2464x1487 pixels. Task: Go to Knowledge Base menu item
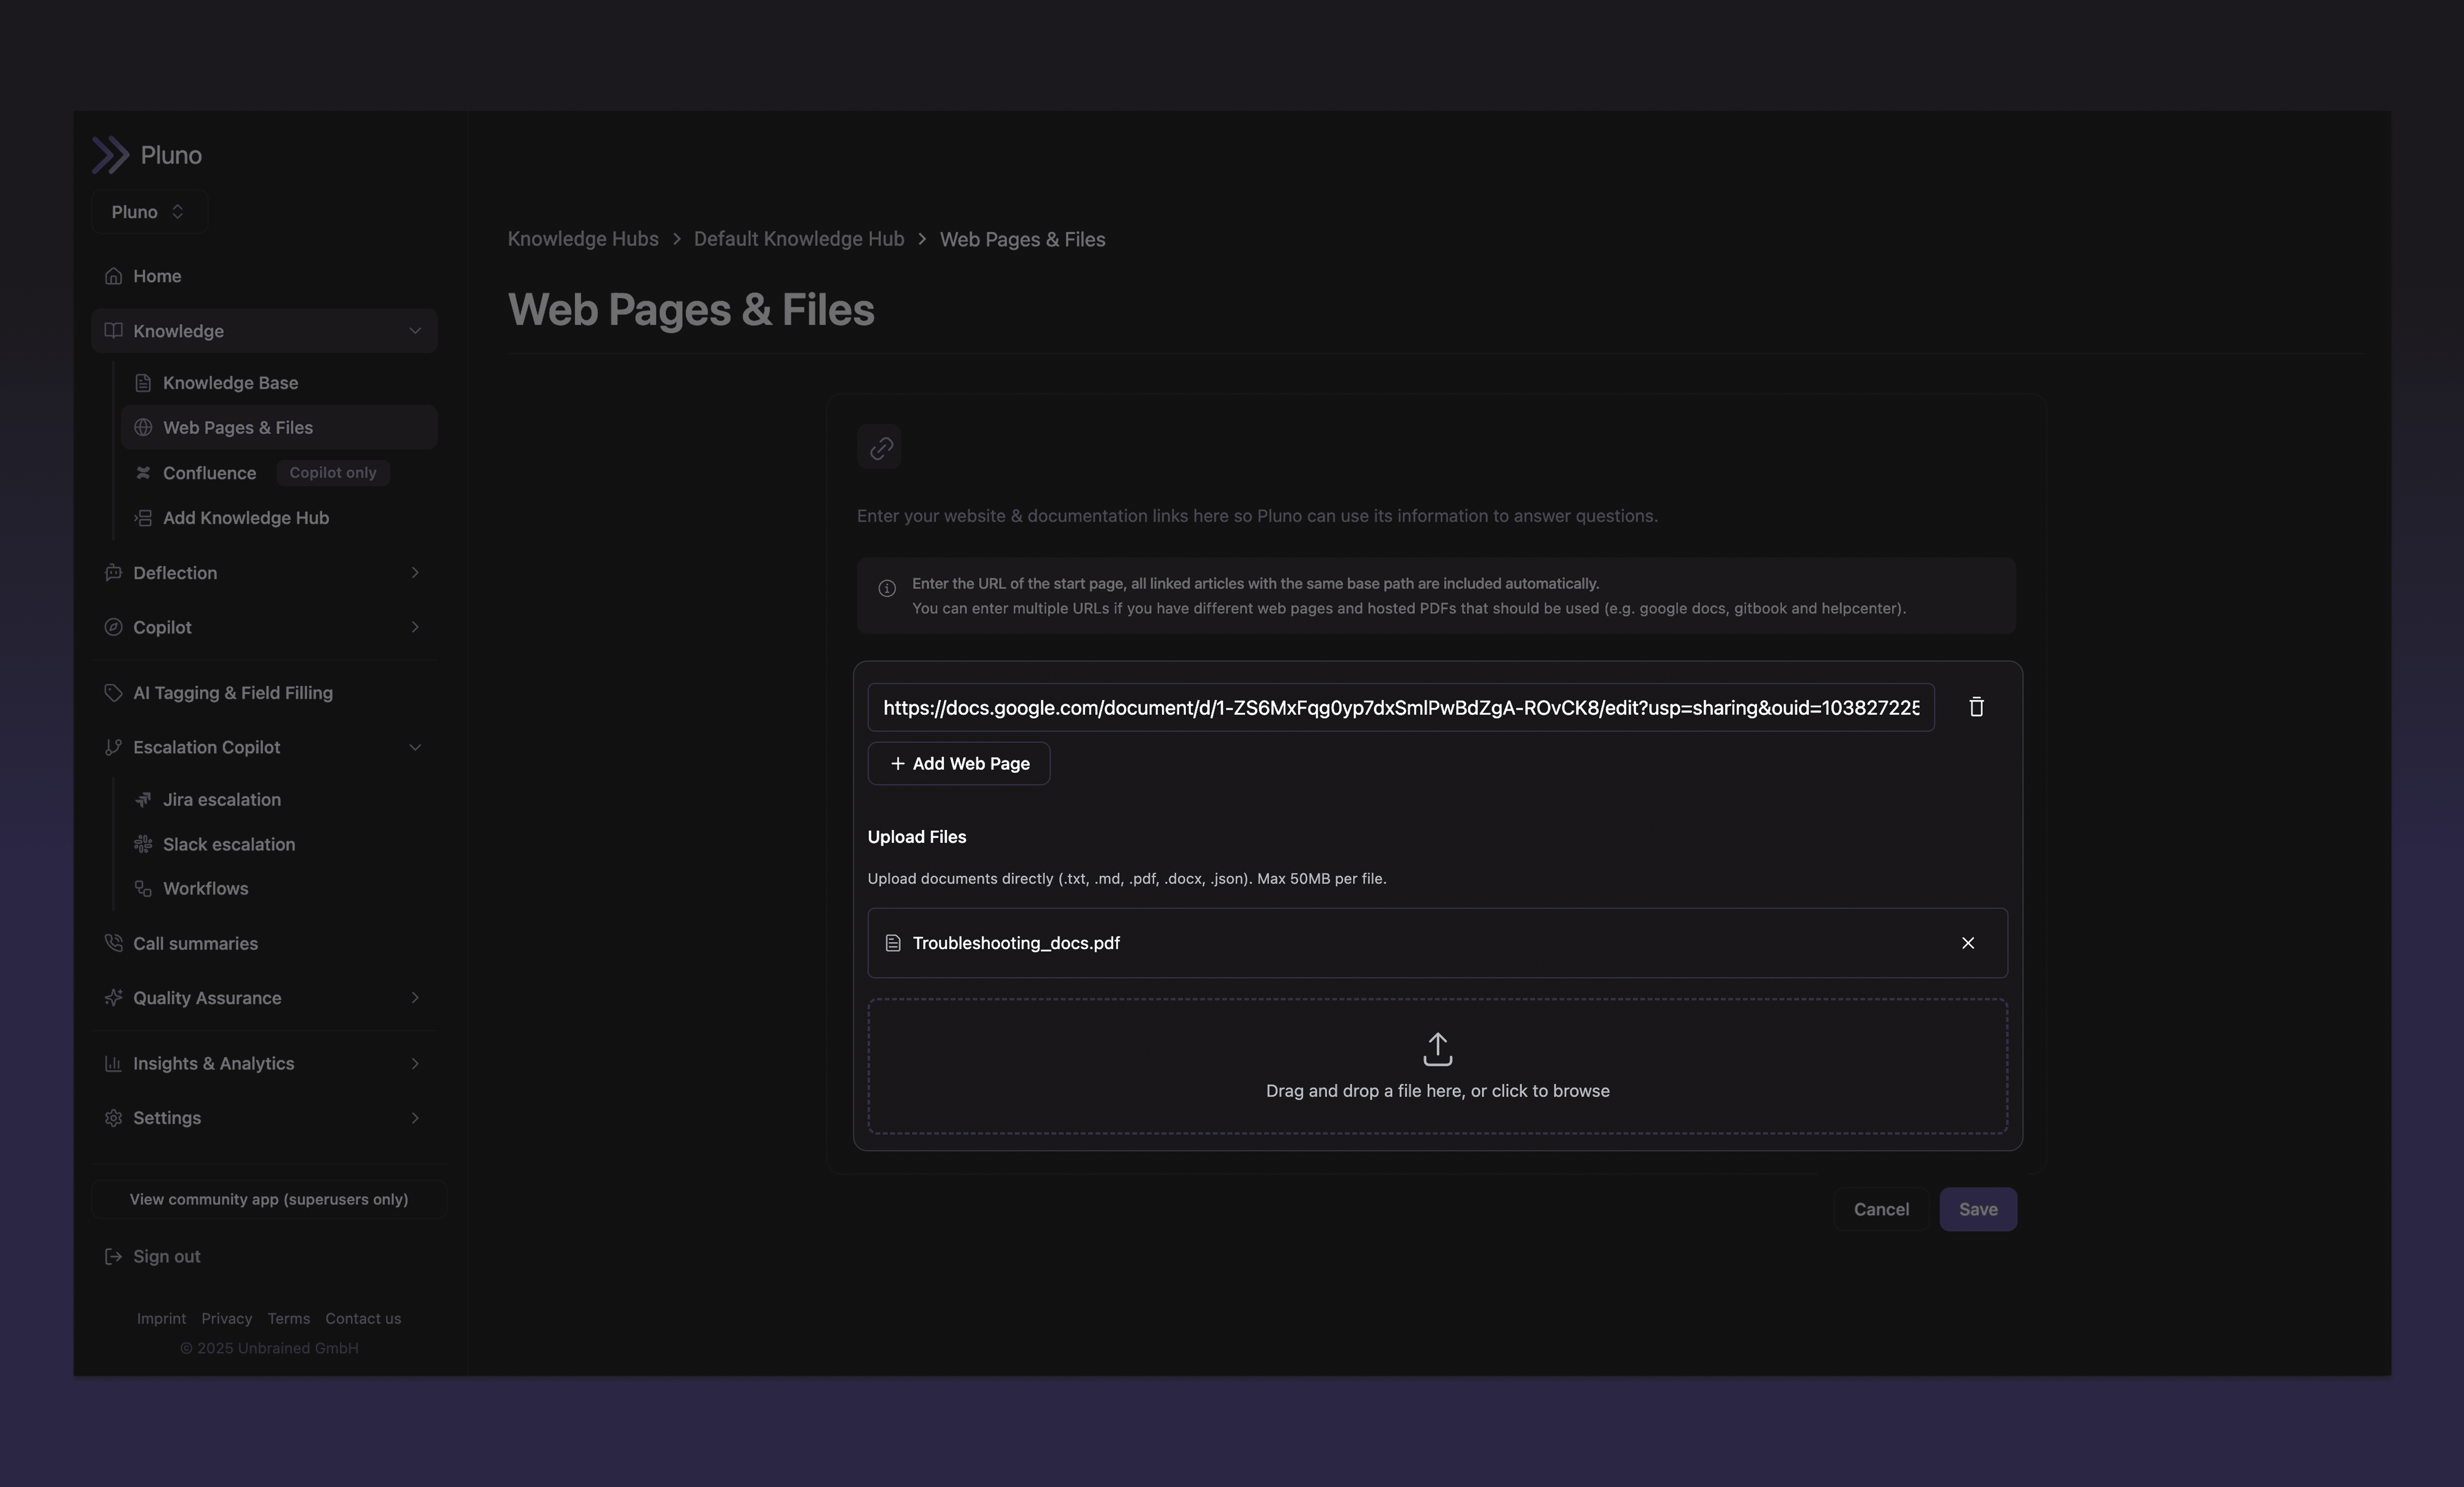(230, 383)
